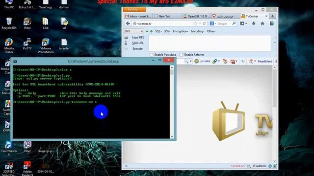314x176 pixels.
Task: Switch to the Persian-titled heart tab
Action: [x=226, y=16]
